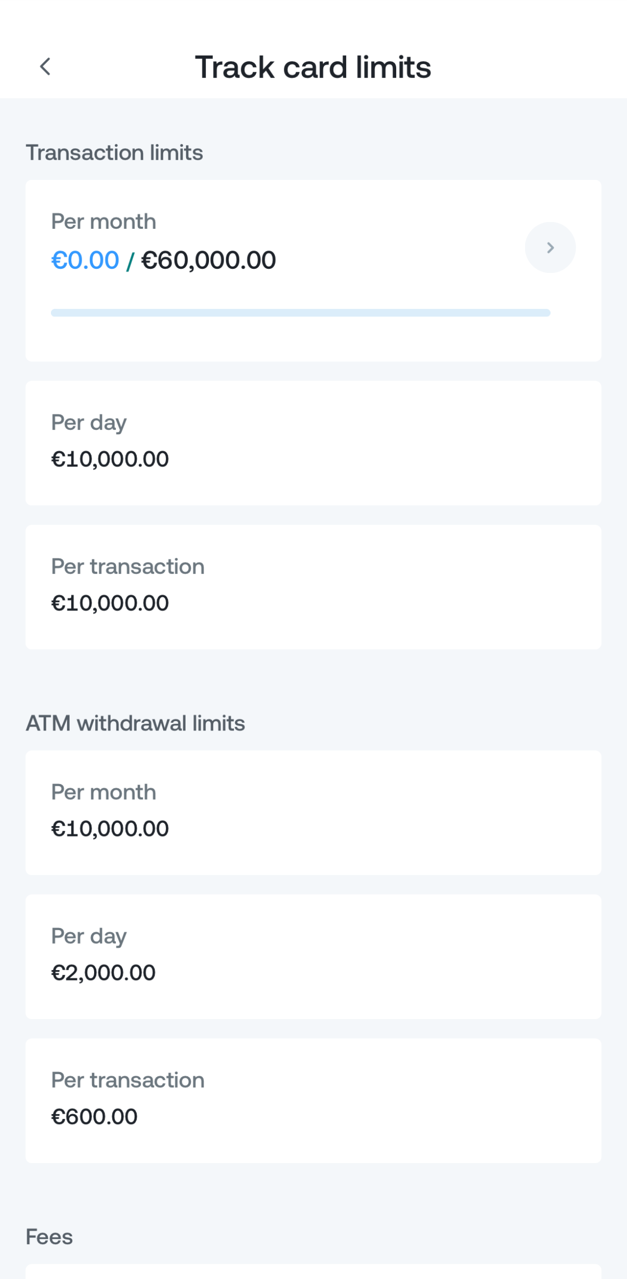Screen dimensions: 627x1279
Task: Select the ATM withdrawal limits heading
Action: click(135, 723)
